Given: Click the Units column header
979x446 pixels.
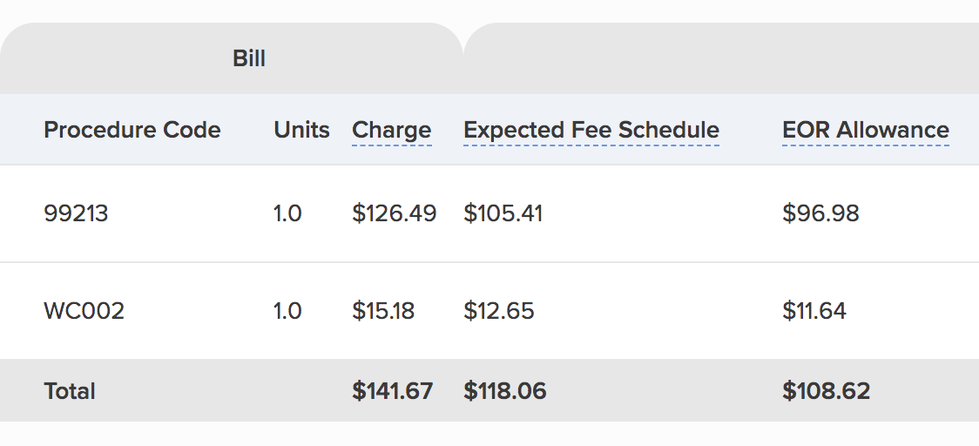Looking at the screenshot, I should click(x=301, y=131).
